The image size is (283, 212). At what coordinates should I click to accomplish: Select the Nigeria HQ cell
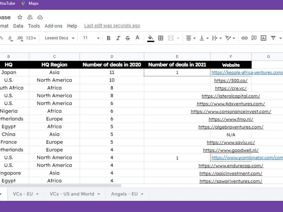coord(14,111)
